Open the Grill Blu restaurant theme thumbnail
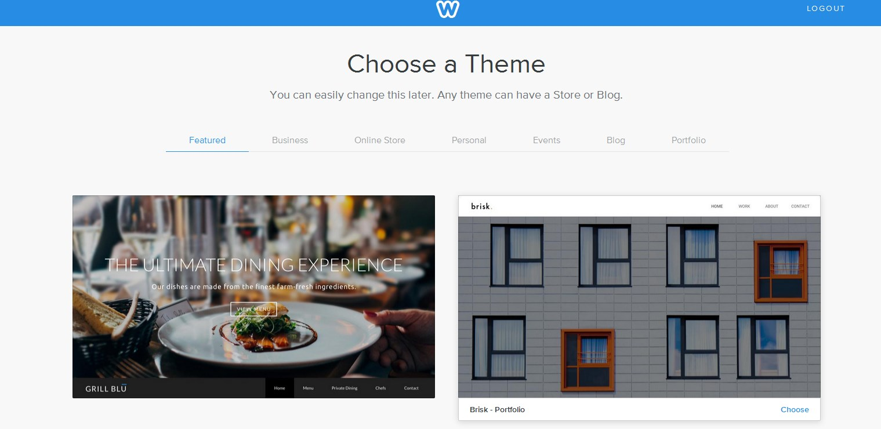 253,297
